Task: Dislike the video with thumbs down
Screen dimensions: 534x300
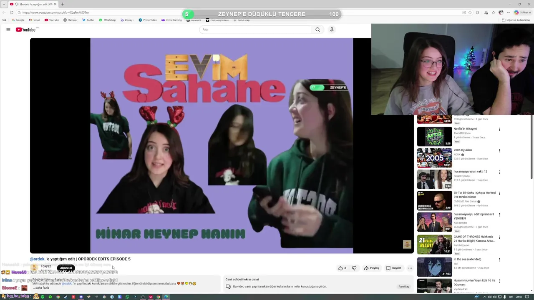Action: click(x=354, y=268)
